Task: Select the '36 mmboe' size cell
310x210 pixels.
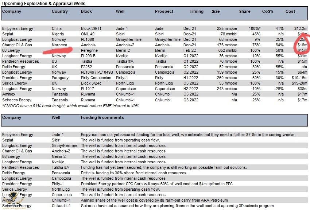Action: click(x=228, y=56)
